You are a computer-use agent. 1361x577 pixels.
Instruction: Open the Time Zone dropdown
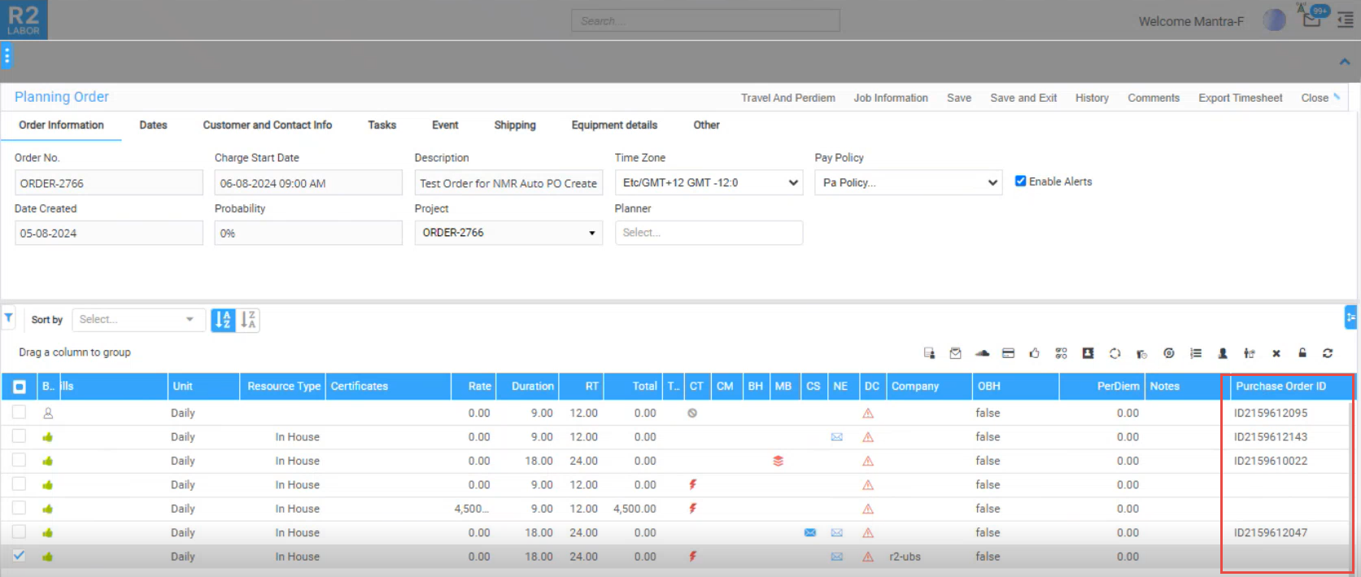coord(709,183)
